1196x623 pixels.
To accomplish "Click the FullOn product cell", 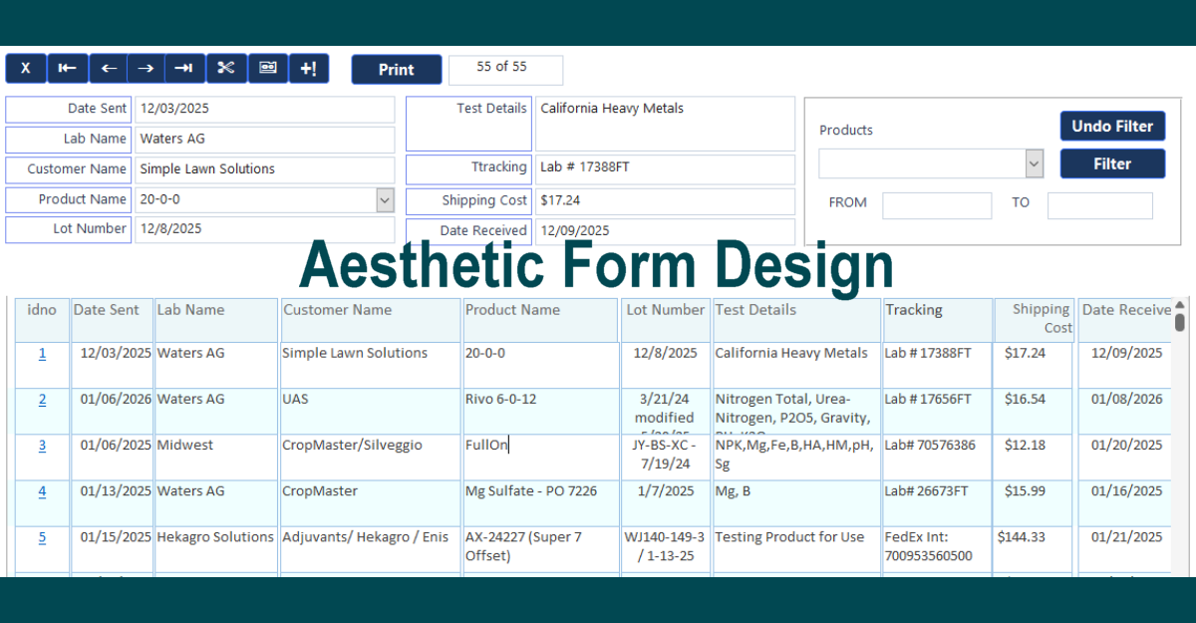I will [x=540, y=457].
